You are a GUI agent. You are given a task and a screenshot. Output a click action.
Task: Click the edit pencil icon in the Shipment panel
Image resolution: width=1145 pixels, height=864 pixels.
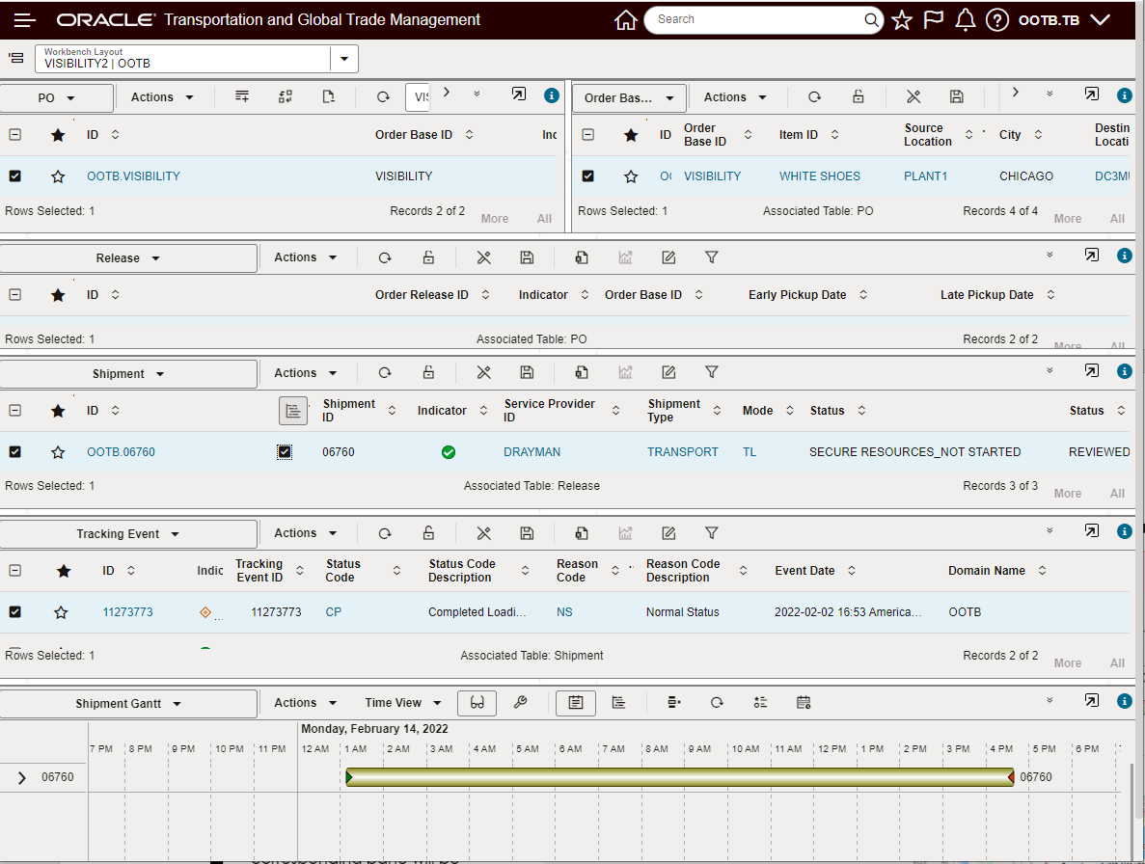[x=668, y=372]
